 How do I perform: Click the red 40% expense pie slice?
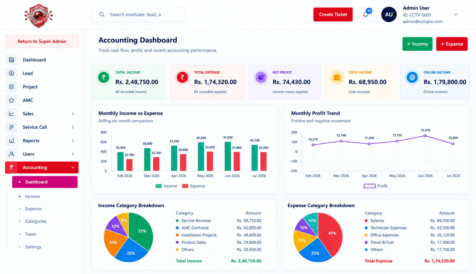331,233
